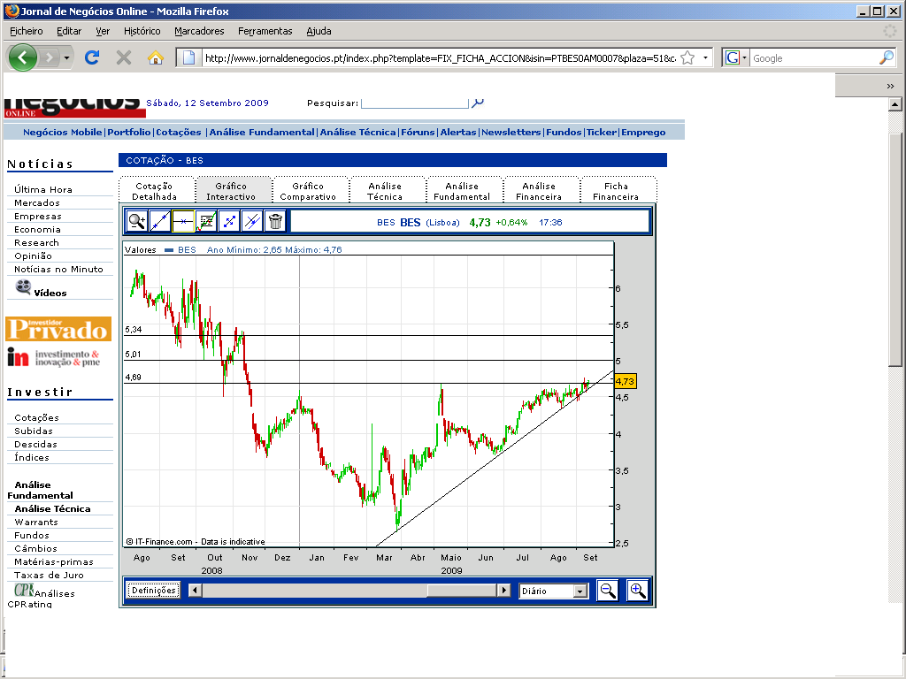The image size is (906, 679).
Task: Click the 5,34 price level label
Action: [x=134, y=330]
